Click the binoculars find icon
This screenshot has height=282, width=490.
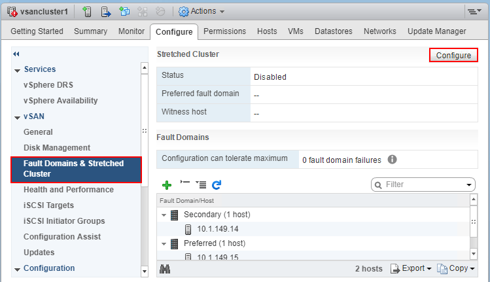coord(165,268)
